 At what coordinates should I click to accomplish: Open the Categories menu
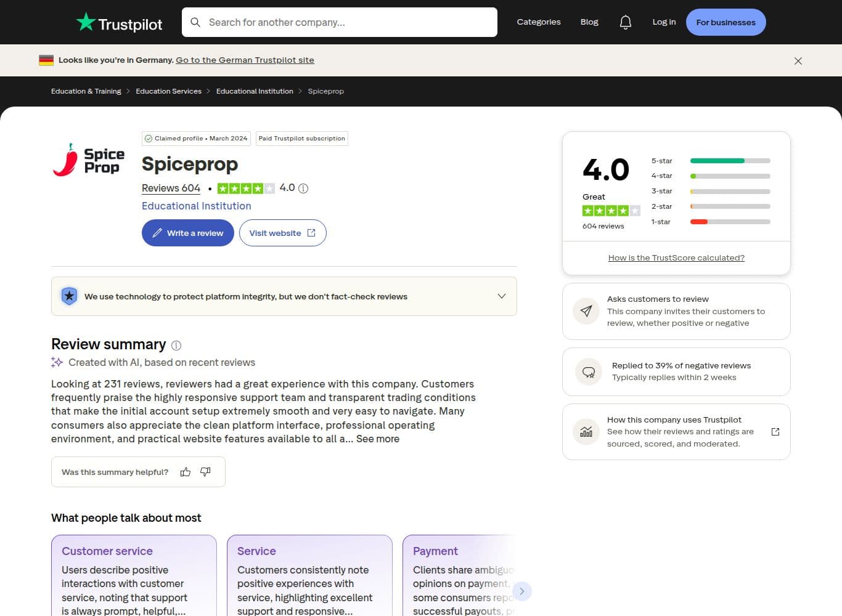(x=539, y=22)
